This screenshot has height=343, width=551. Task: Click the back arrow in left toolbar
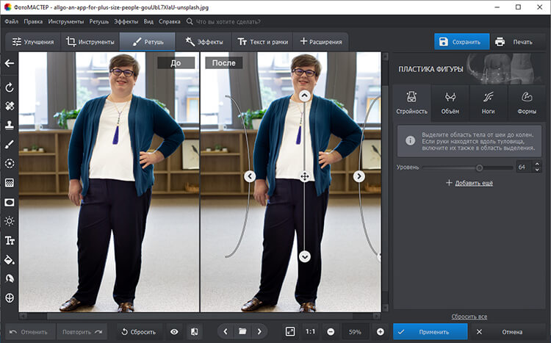[10, 63]
